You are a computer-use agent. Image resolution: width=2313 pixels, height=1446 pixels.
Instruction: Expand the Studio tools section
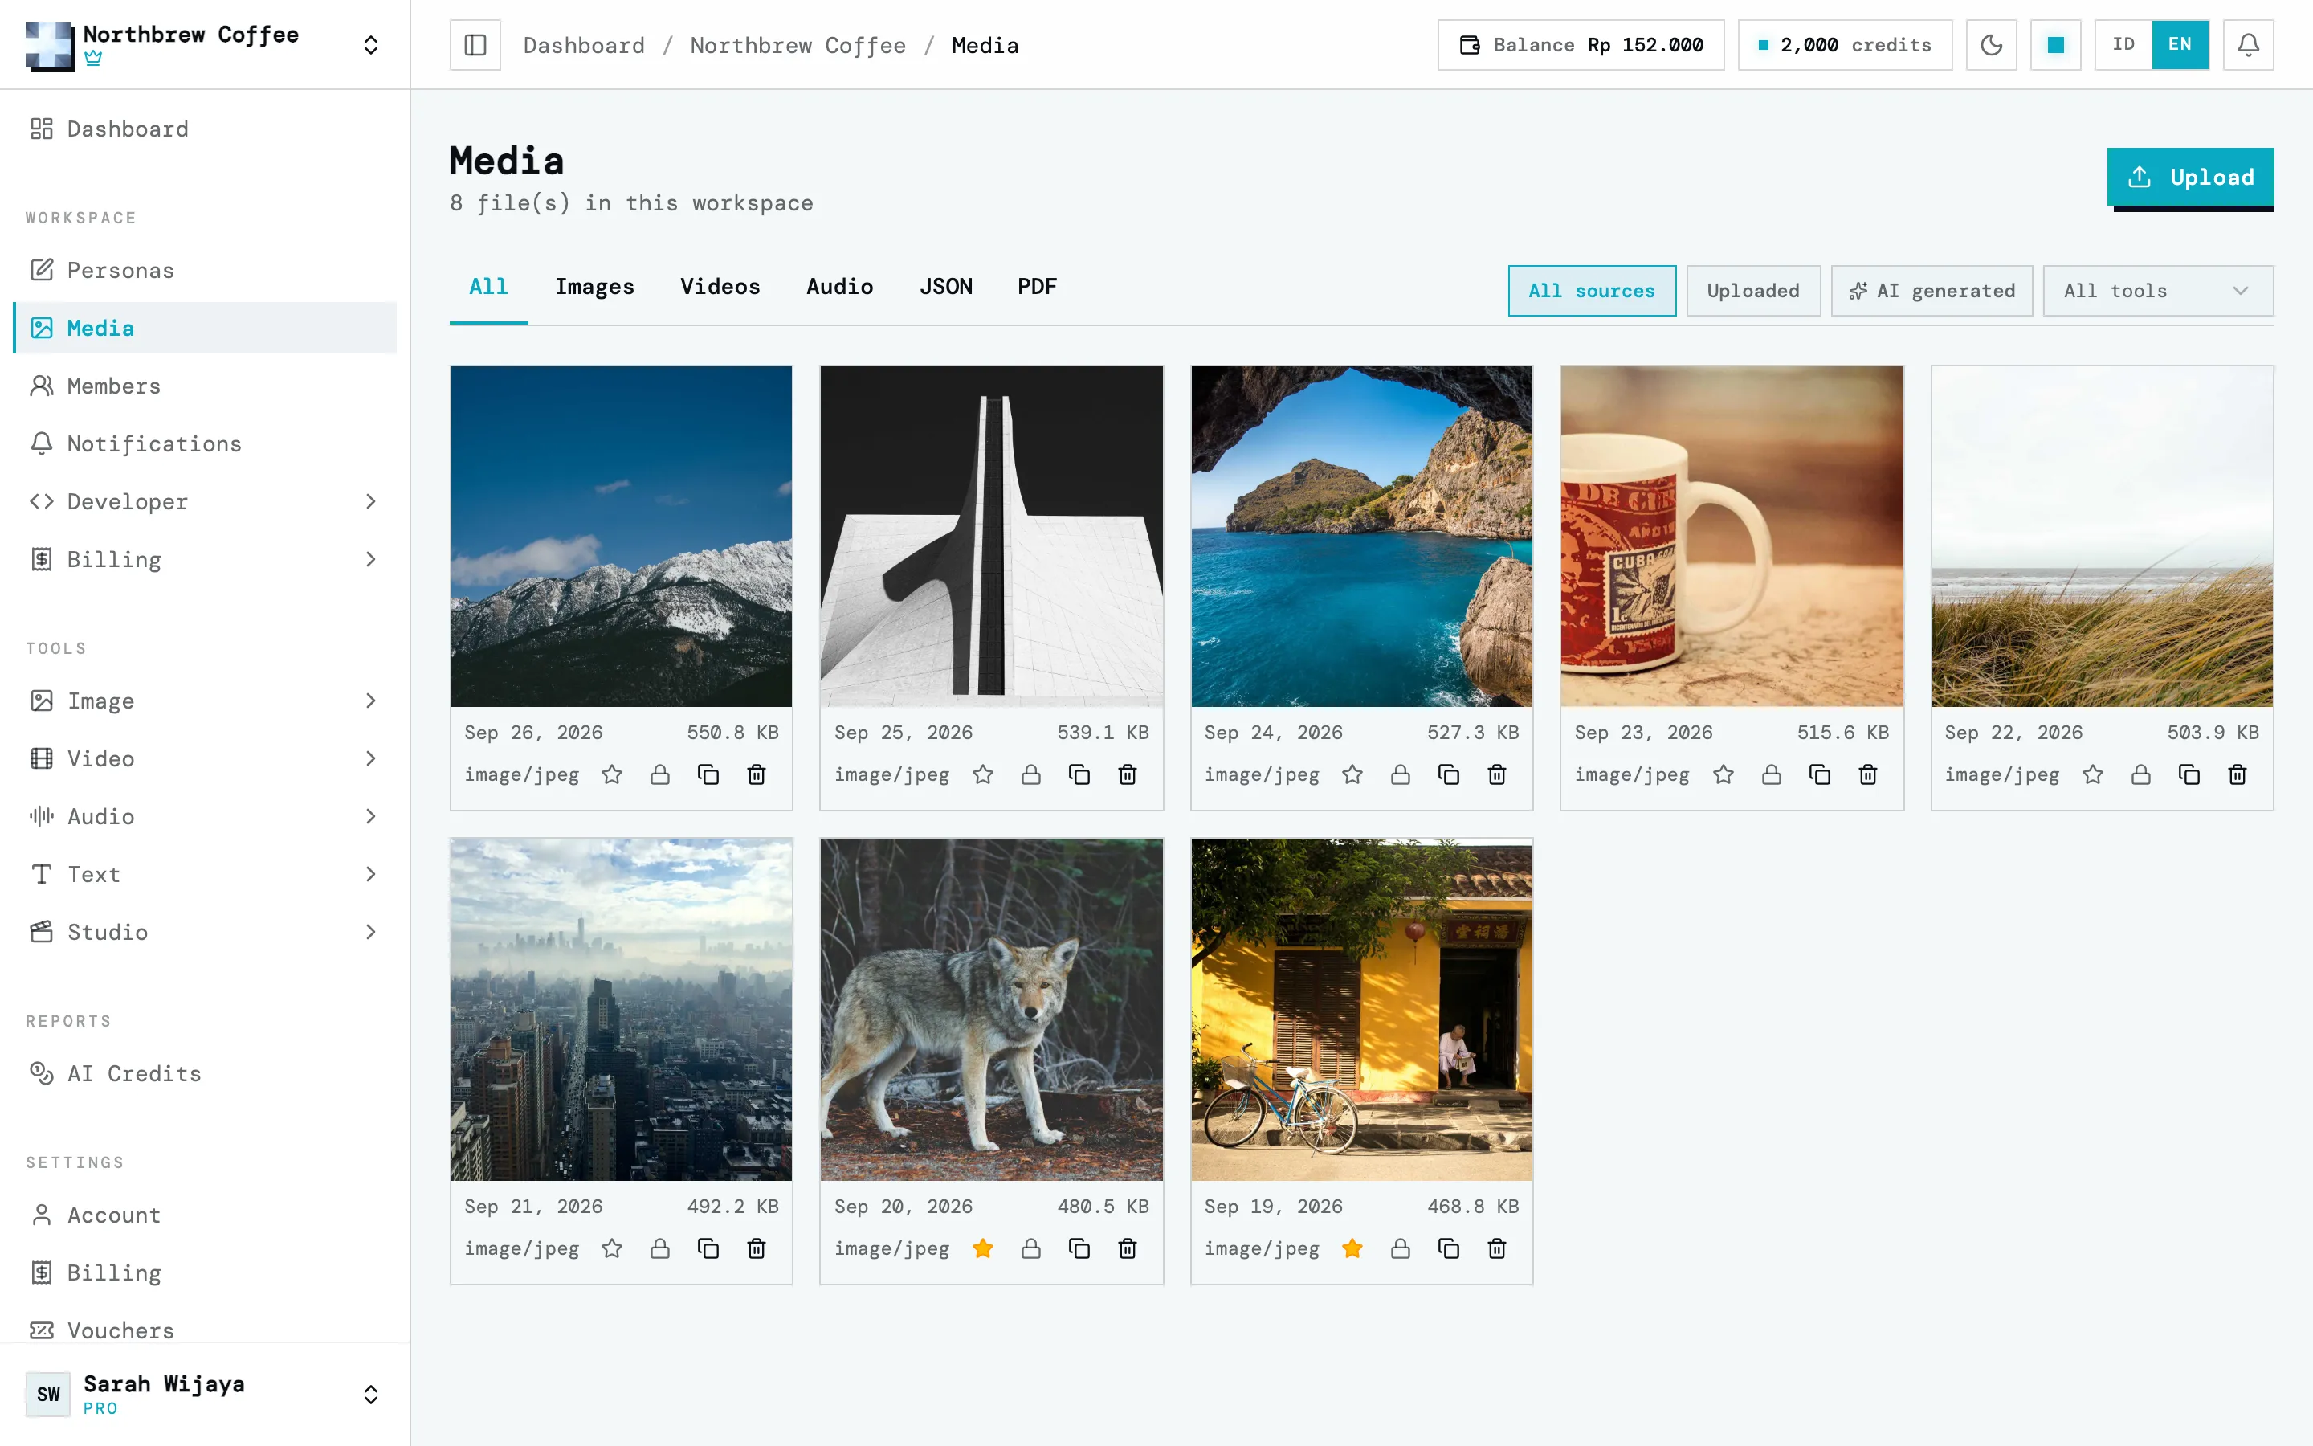click(x=205, y=933)
